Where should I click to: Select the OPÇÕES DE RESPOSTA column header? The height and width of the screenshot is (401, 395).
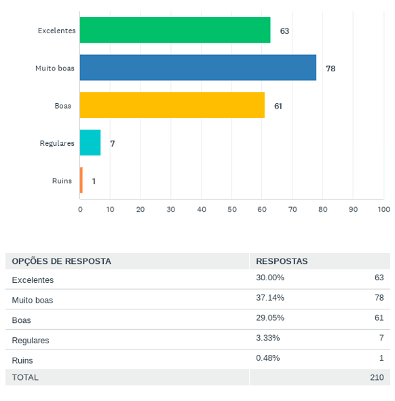[x=61, y=261]
